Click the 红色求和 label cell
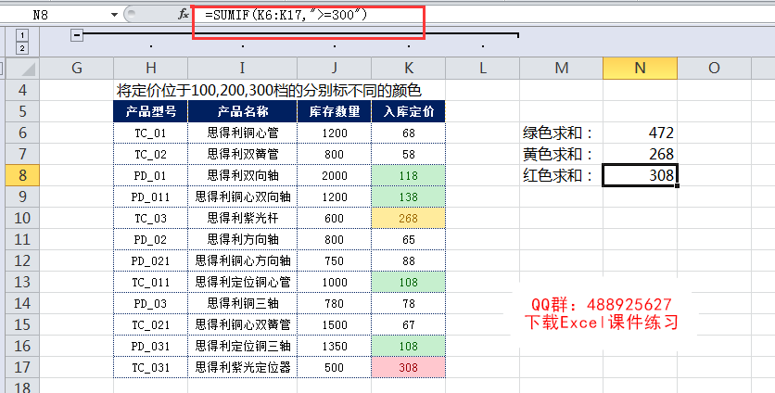The image size is (775, 393). [x=561, y=175]
